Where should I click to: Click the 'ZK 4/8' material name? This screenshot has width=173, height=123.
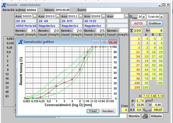49,21
